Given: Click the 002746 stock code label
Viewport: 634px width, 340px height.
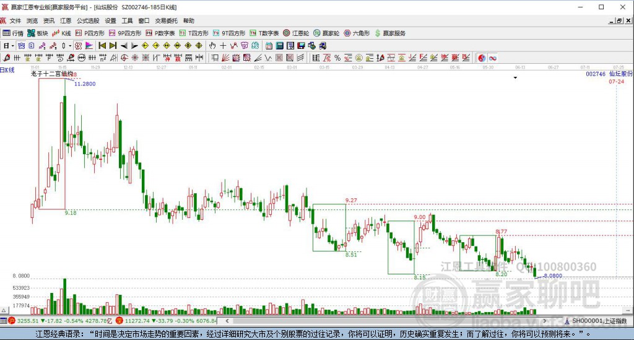Looking at the screenshot, I should pyautogui.click(x=596, y=74).
